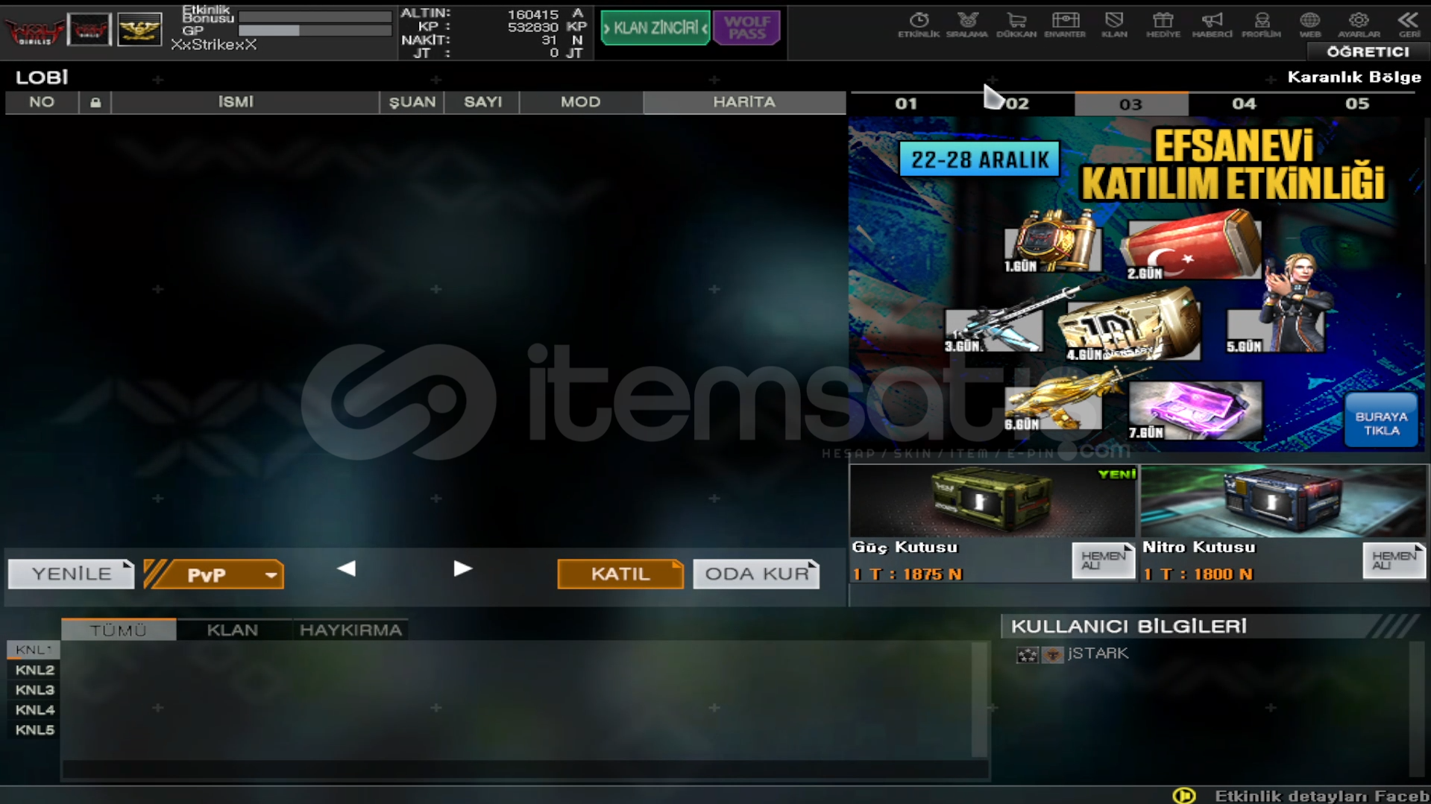1431x804 pixels.
Task: Switch to channel KNL1
Action: 34,650
